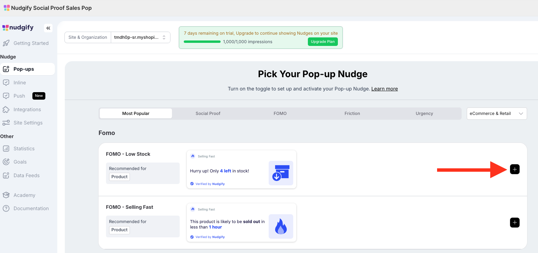Click the Upgrade Plan button

point(323,41)
